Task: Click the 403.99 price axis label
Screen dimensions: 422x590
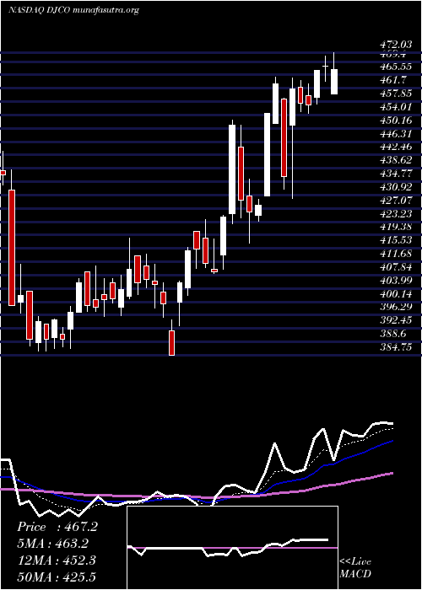Action: pos(396,281)
